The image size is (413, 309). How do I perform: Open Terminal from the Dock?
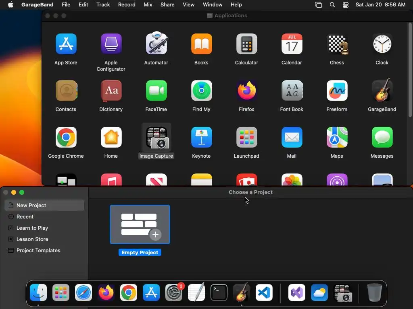219,292
